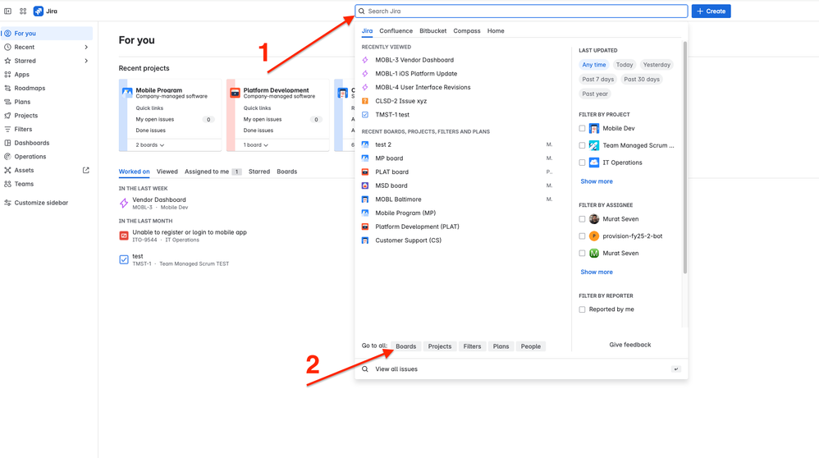
Task: Click the Customize sidebar icon
Action: point(8,203)
